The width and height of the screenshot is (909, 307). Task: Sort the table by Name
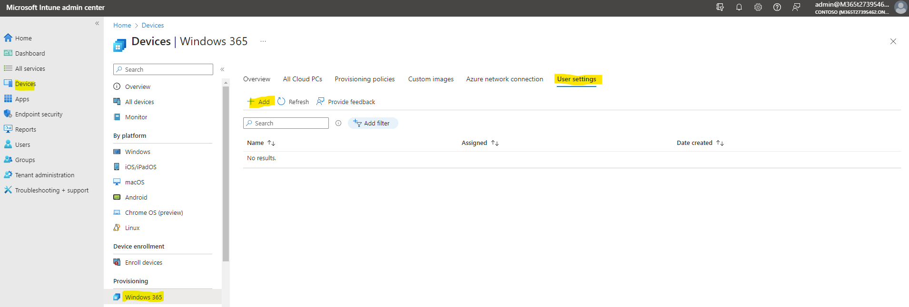tap(261, 143)
